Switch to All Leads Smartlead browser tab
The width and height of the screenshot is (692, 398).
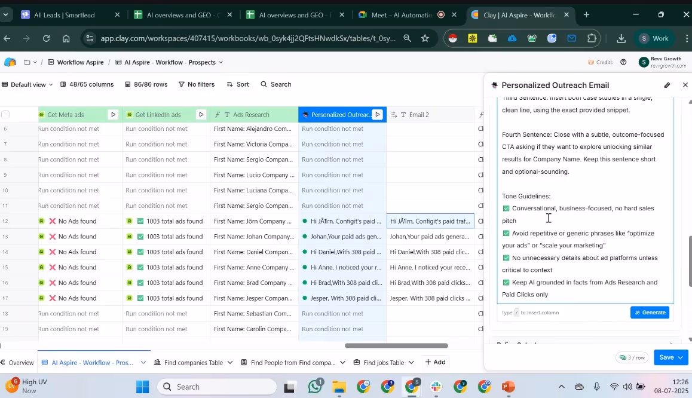coord(65,15)
